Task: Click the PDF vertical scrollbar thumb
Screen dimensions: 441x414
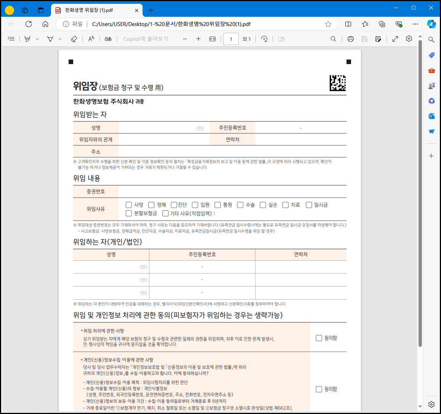Action: pyautogui.click(x=420, y=193)
